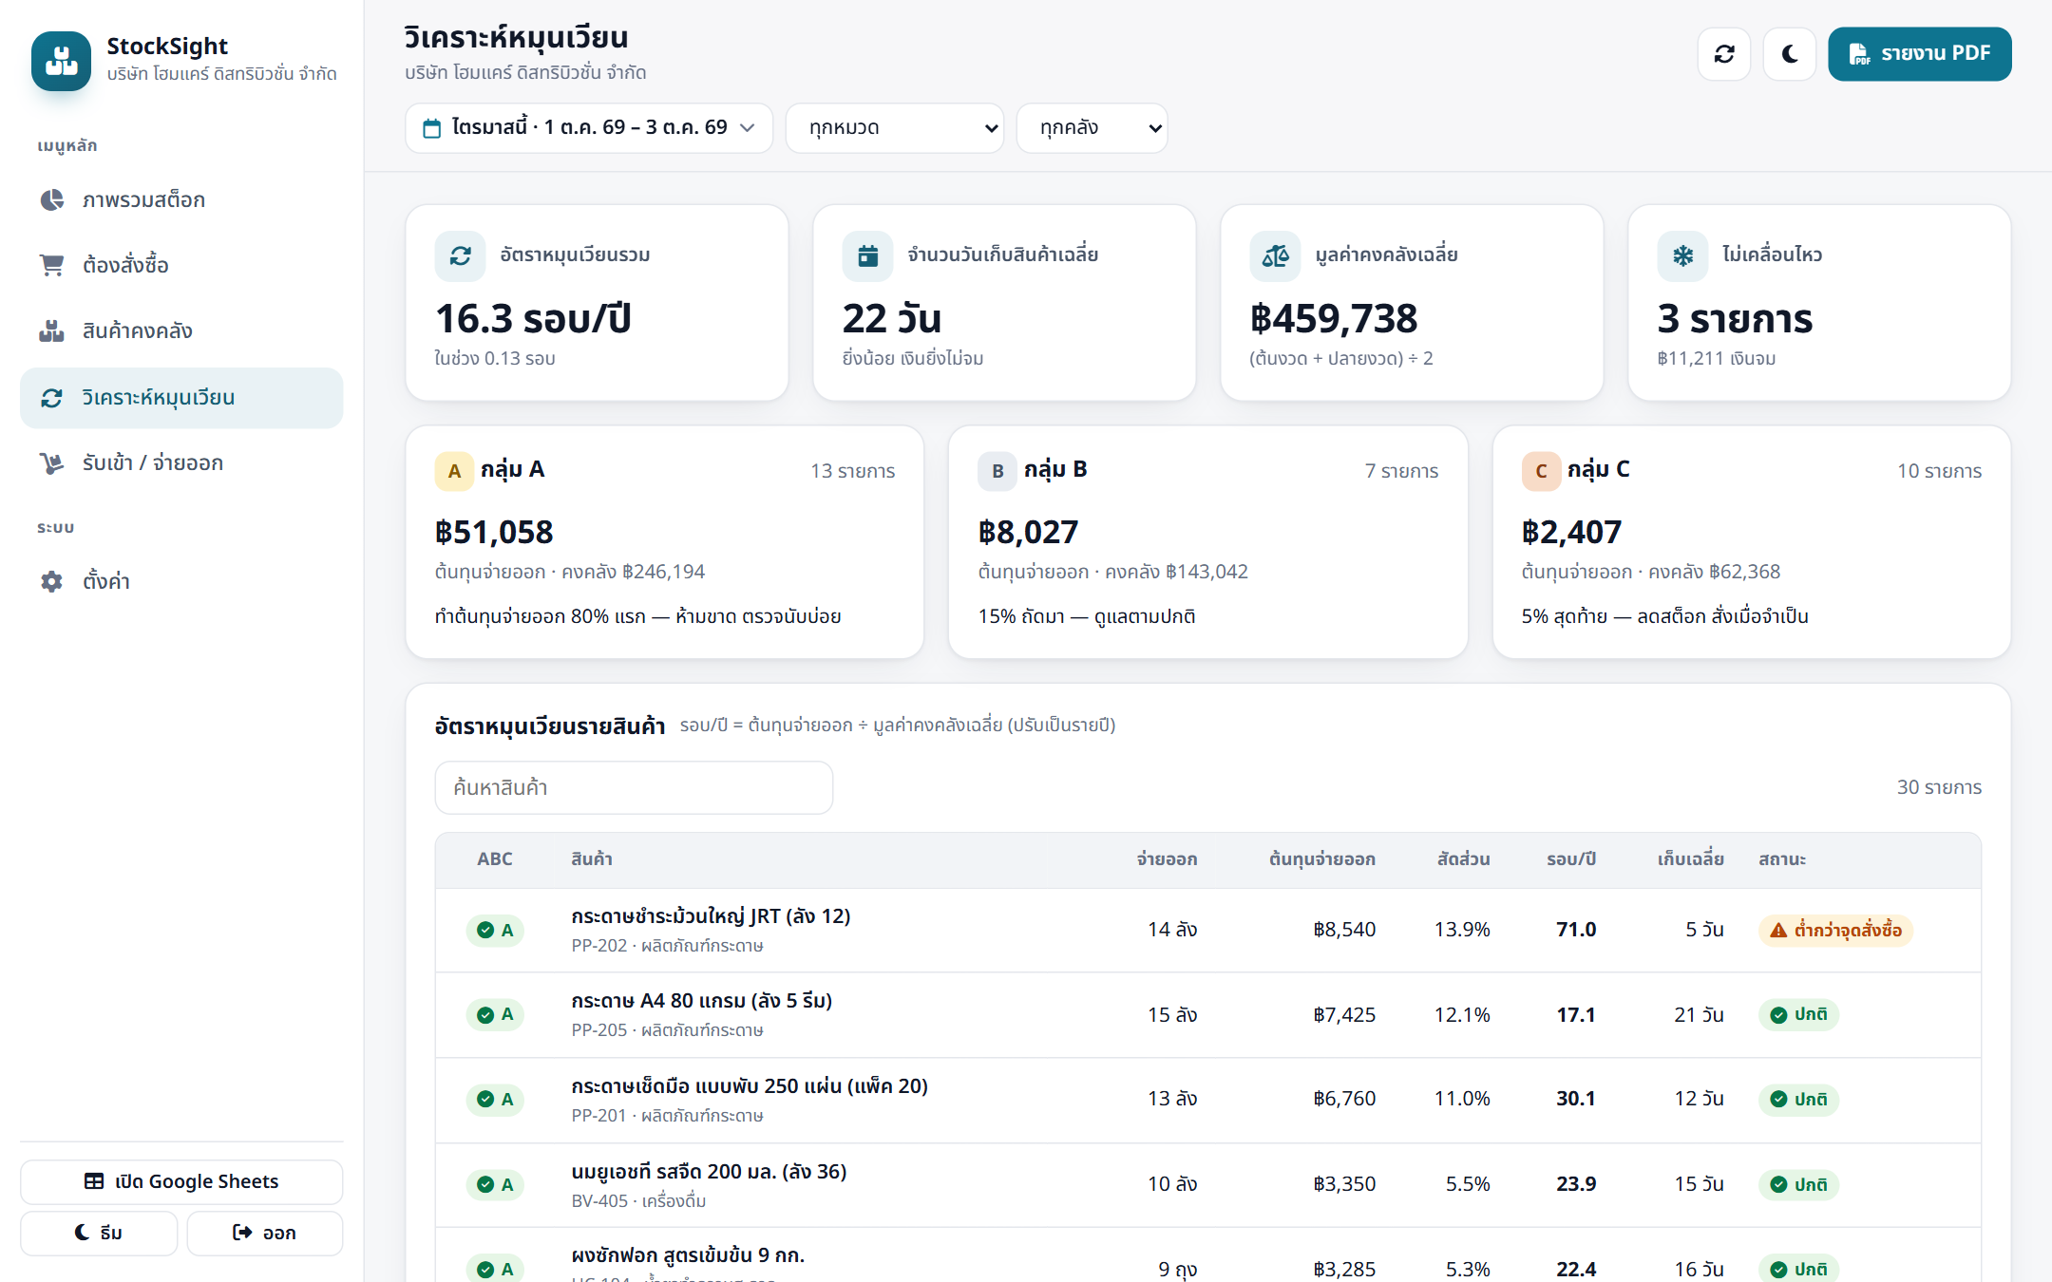Open ตั้งค่า settings
The width and height of the screenshot is (2052, 1282).
[181, 581]
